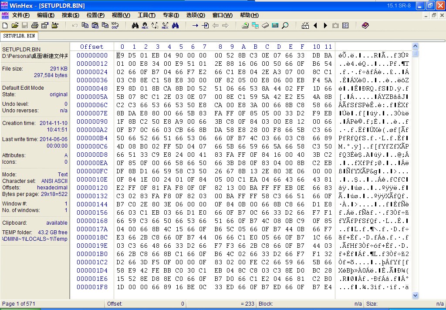
Task: Click 'original' state value in info panel
Action: pyautogui.click(x=59, y=94)
